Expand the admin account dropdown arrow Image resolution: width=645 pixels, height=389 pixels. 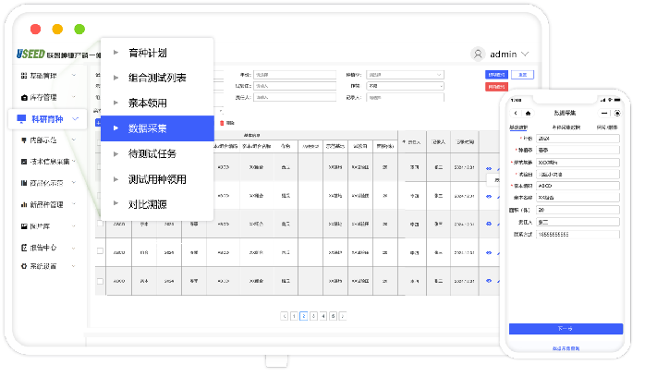point(526,54)
